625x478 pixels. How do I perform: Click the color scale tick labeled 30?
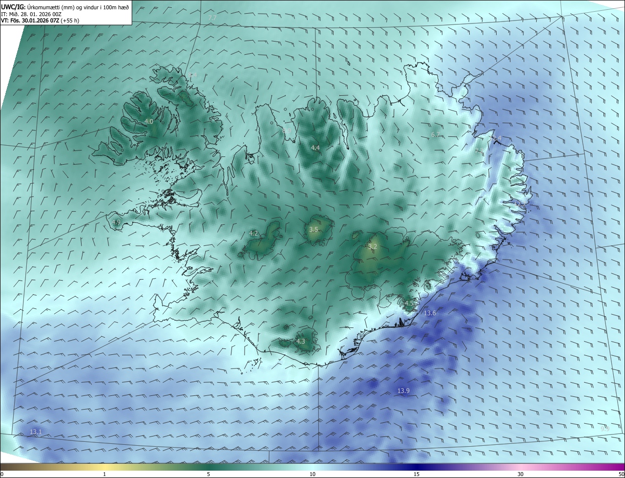(521, 474)
